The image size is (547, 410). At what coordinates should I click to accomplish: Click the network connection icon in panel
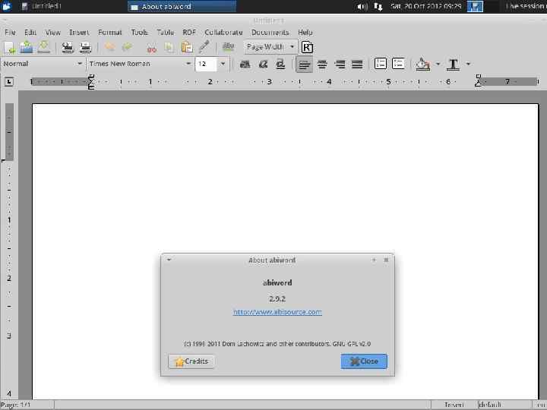[x=378, y=7]
